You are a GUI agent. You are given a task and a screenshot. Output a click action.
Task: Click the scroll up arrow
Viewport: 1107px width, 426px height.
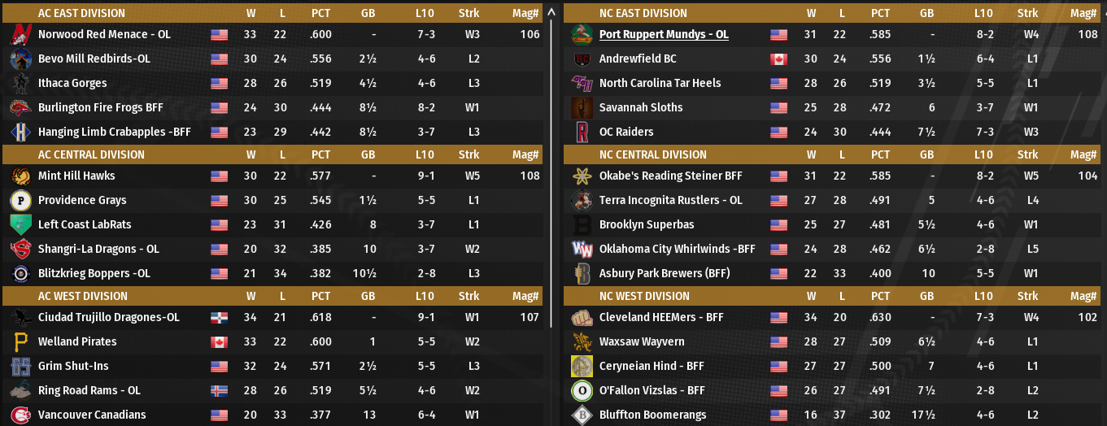pos(553,12)
